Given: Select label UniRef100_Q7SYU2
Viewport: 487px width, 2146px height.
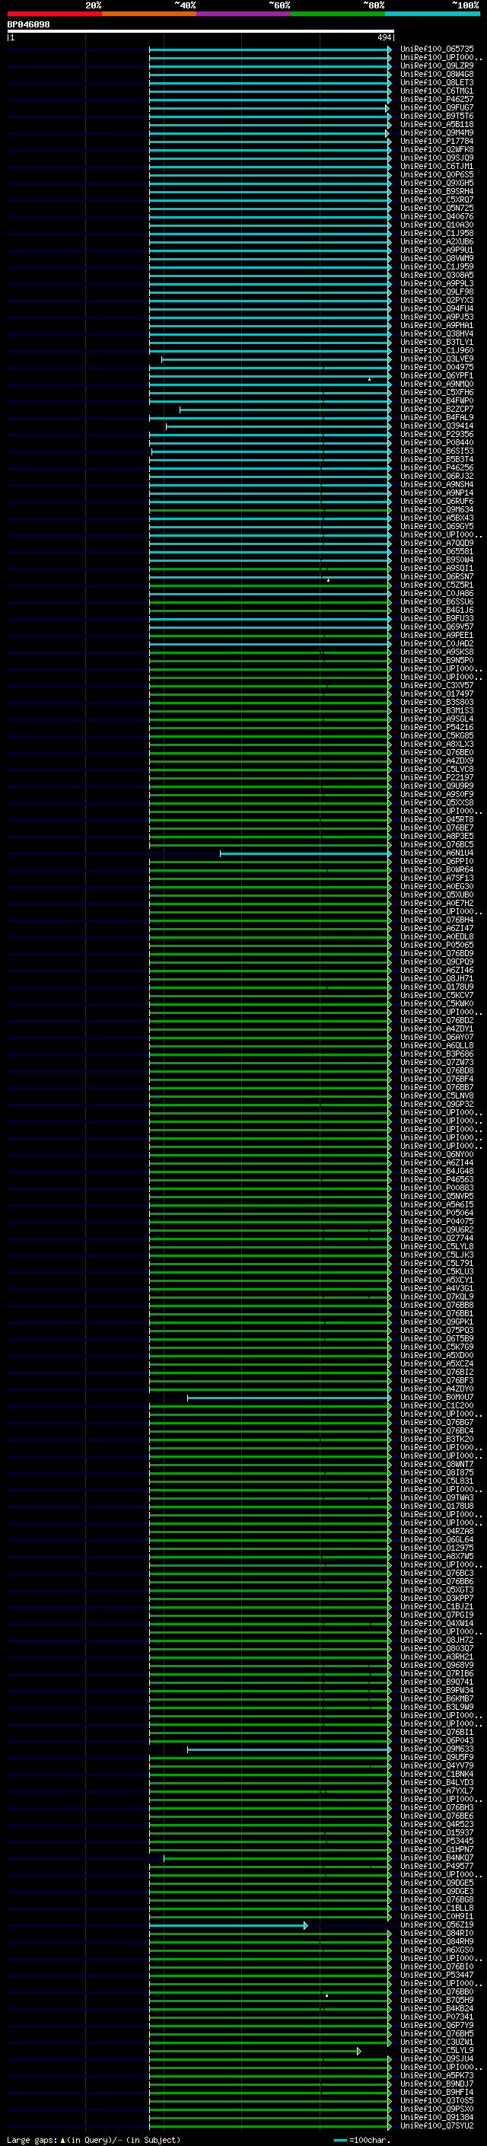Looking at the screenshot, I should 436,2126.
